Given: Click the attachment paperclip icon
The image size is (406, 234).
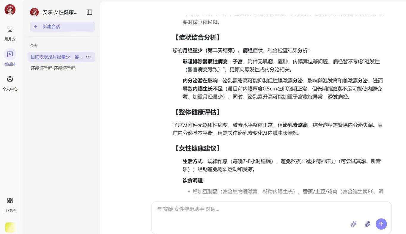Looking at the screenshot, I should (367, 224).
